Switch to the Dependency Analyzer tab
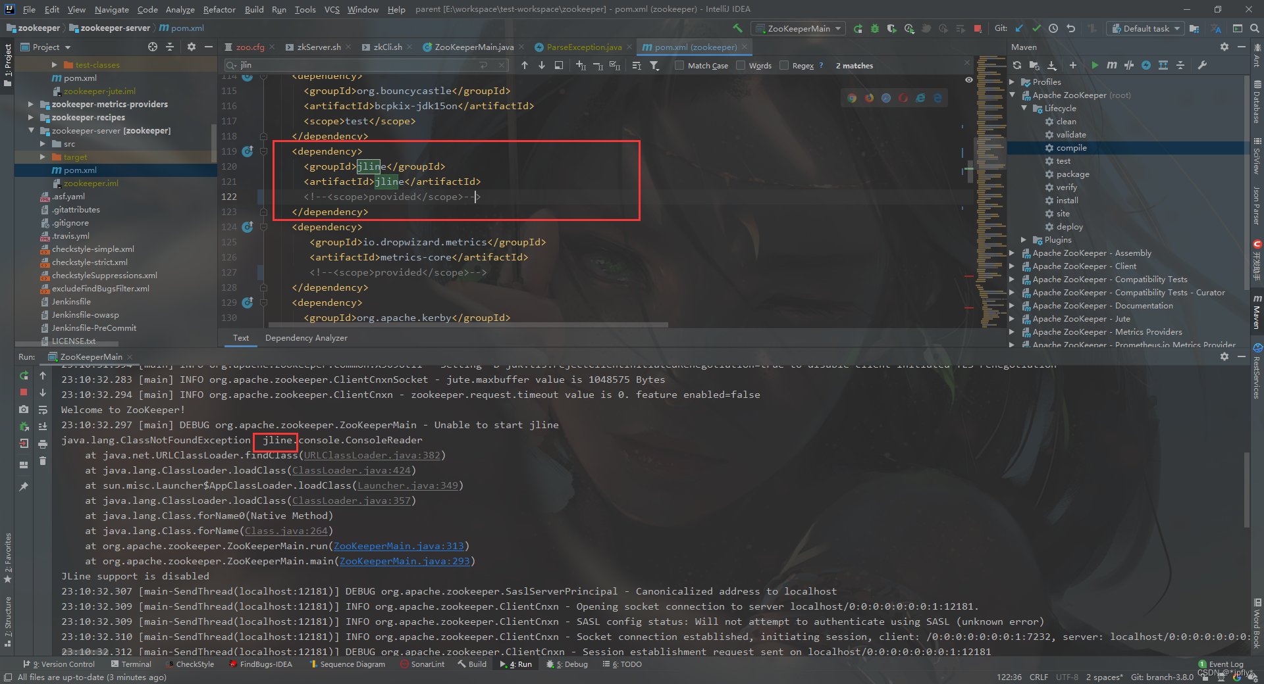 [306, 337]
